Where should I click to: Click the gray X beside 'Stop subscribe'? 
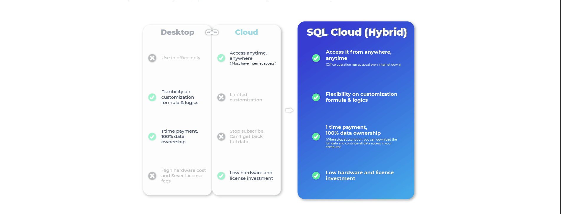pos(221,136)
